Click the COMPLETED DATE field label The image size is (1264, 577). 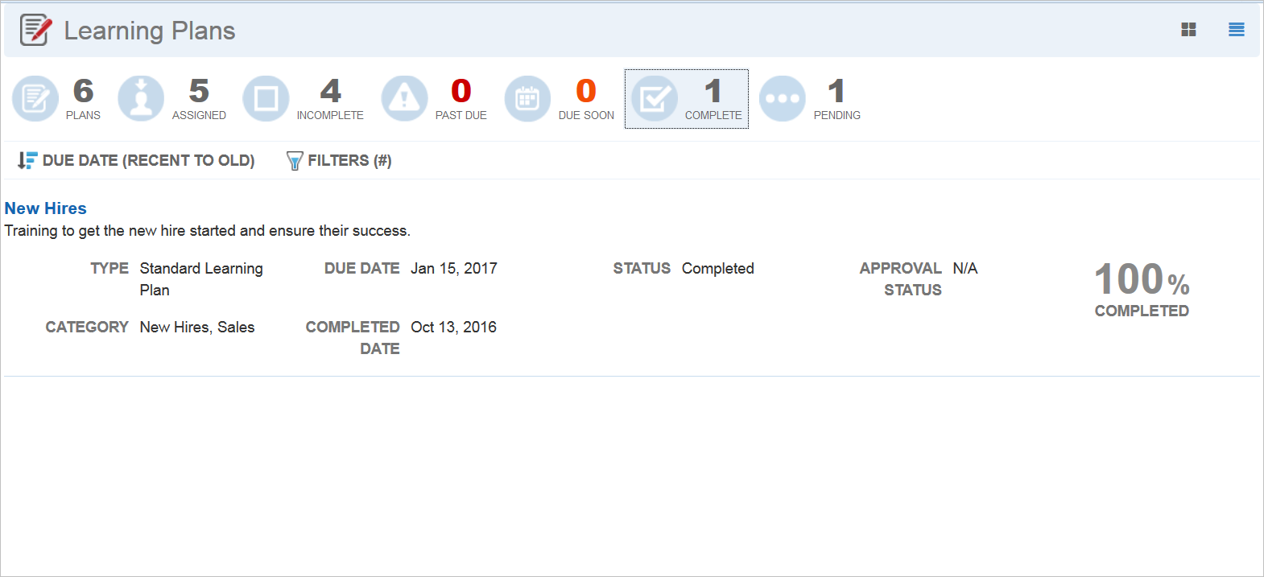pyautogui.click(x=353, y=338)
